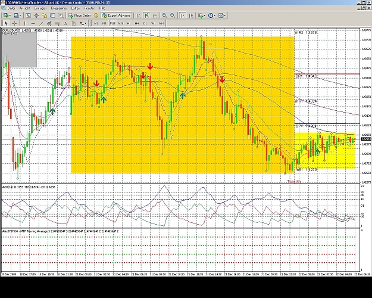
Task: Select the crosshair tool
Action: (14, 23)
